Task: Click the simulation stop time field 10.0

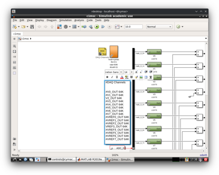Action: pos(134,27)
